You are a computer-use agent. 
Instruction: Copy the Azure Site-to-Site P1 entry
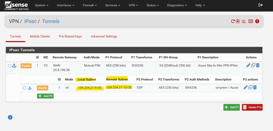pos(253,65)
